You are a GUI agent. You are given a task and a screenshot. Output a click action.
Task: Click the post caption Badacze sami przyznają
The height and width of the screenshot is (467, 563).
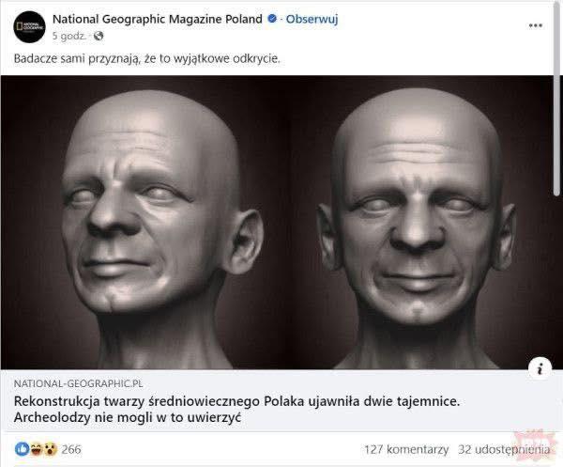pos(146,58)
